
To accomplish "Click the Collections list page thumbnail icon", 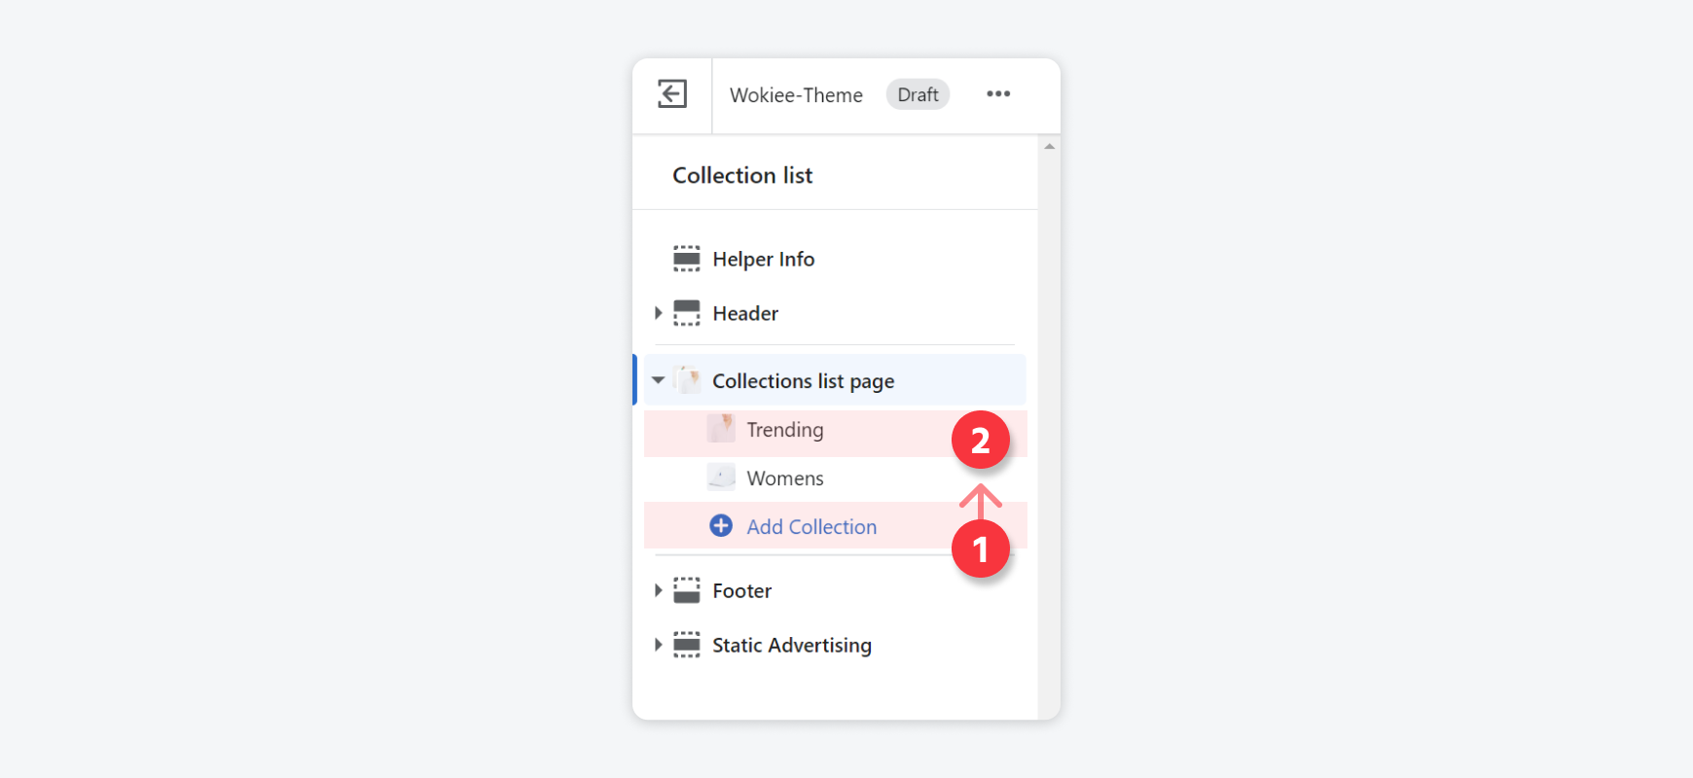I will (x=688, y=380).
